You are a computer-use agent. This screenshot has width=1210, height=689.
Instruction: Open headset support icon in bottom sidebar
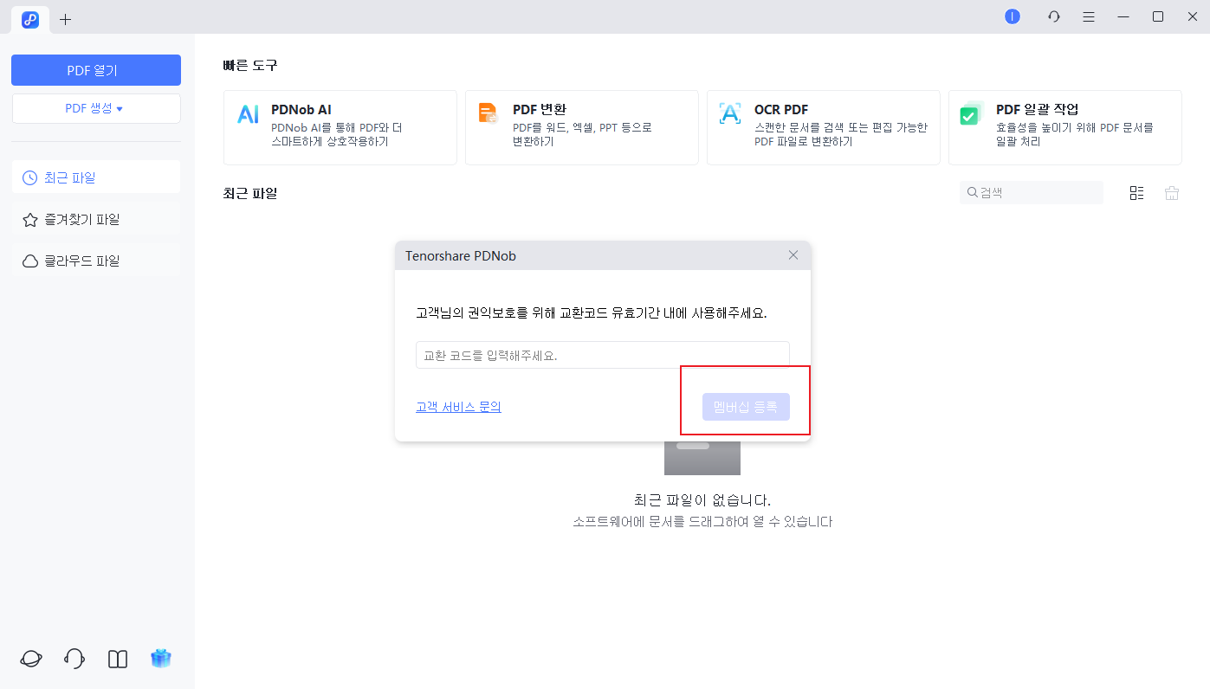pyautogui.click(x=74, y=659)
